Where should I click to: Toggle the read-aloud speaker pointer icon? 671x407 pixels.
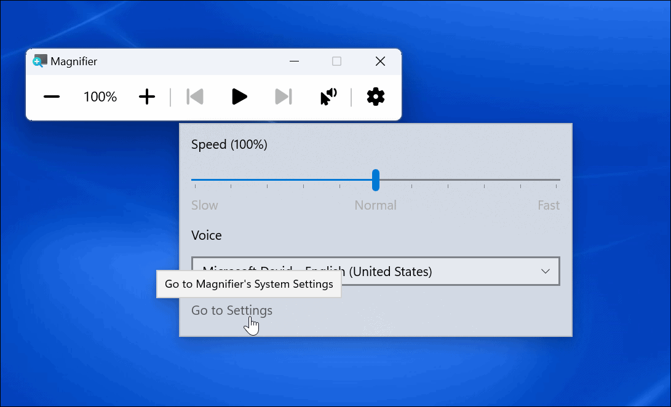(328, 97)
